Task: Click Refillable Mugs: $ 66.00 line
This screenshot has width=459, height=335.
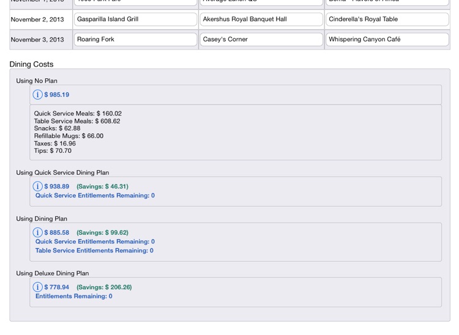Action: pyautogui.click(x=69, y=136)
